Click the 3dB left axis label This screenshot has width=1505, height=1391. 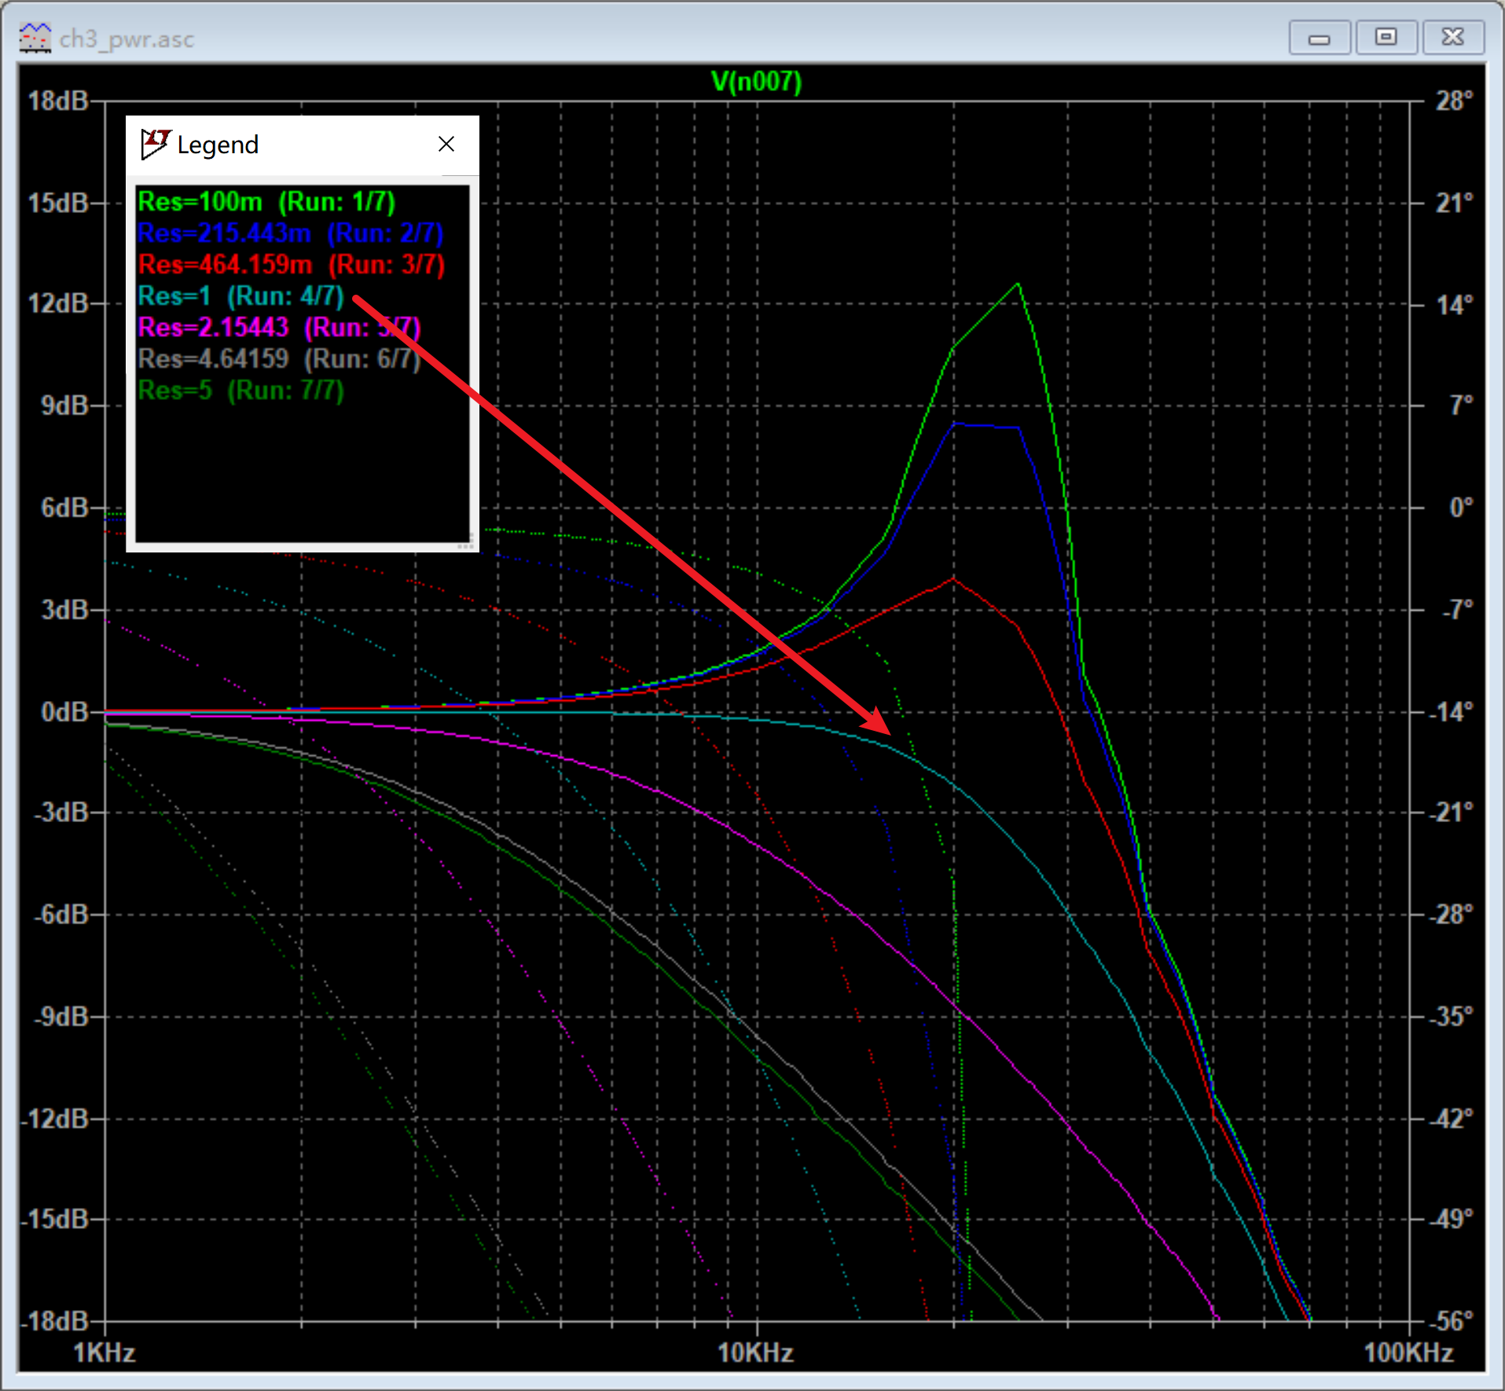point(64,610)
